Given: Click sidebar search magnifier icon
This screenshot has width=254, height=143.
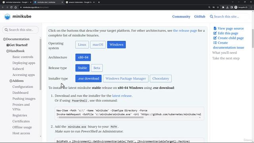Looking at the screenshot, I should tap(6, 30).
